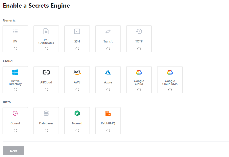Click the SSH terminal icon

77,31
